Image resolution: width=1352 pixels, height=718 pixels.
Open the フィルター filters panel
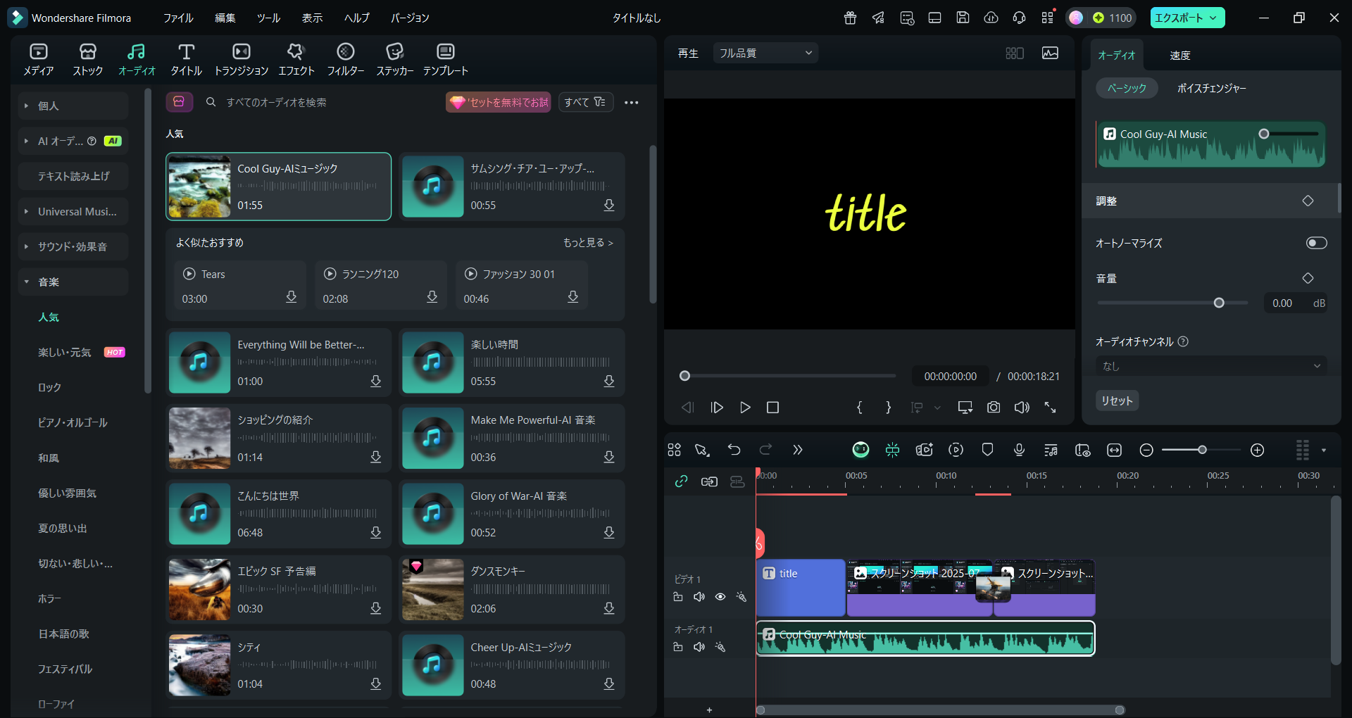[x=345, y=60]
